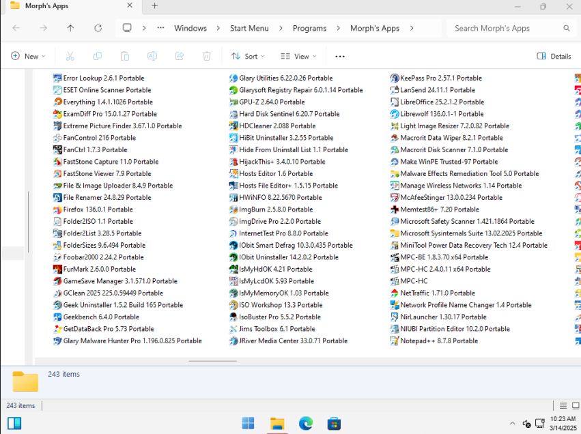Screen dimensions: 581x434
Task: Click the GPU-Z 2.64.0 Portable icon
Action: point(233,102)
